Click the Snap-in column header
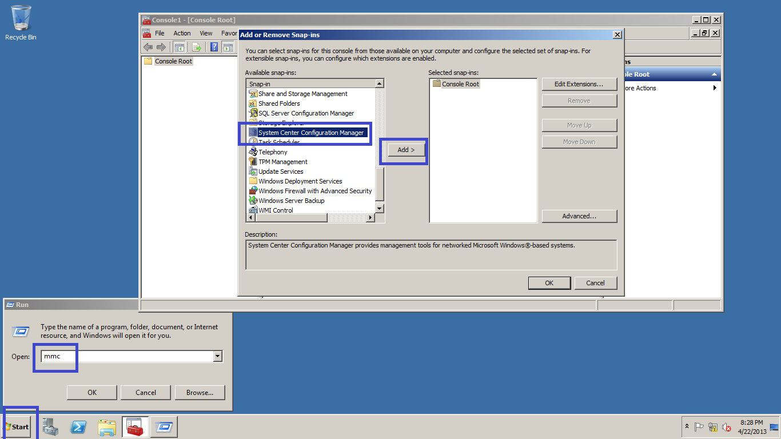The image size is (781, 439). (310, 83)
